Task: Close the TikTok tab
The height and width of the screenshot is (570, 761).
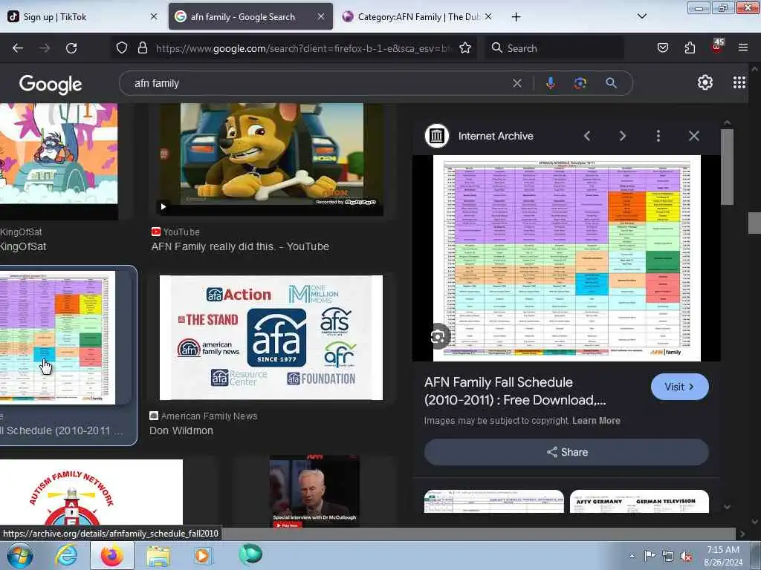Action: click(154, 16)
